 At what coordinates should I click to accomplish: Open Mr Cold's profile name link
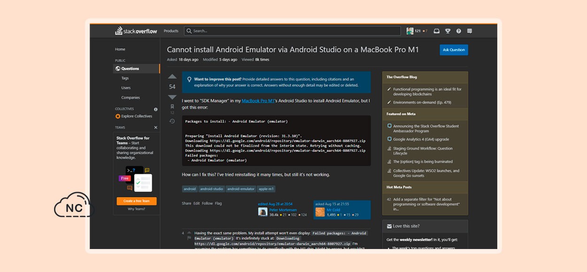[x=333, y=210]
